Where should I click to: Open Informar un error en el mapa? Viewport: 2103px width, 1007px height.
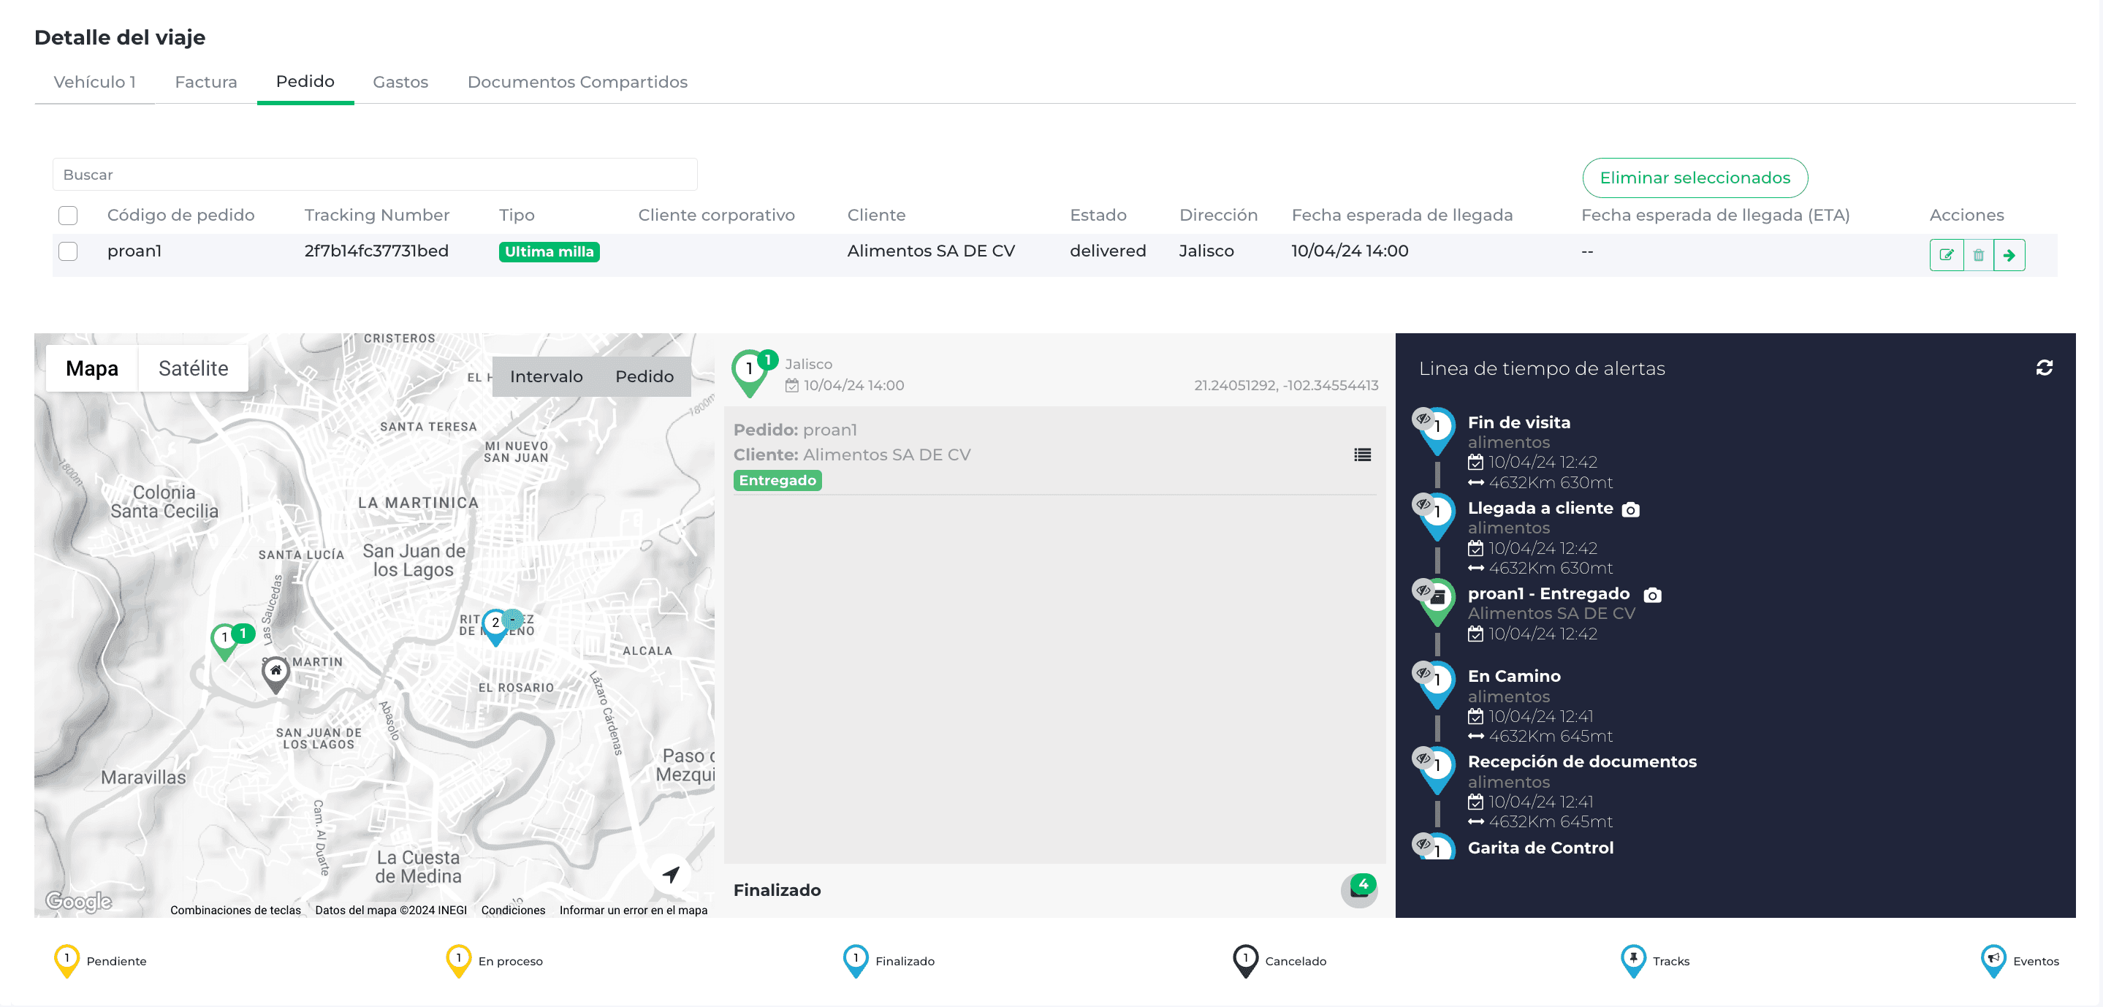633,909
